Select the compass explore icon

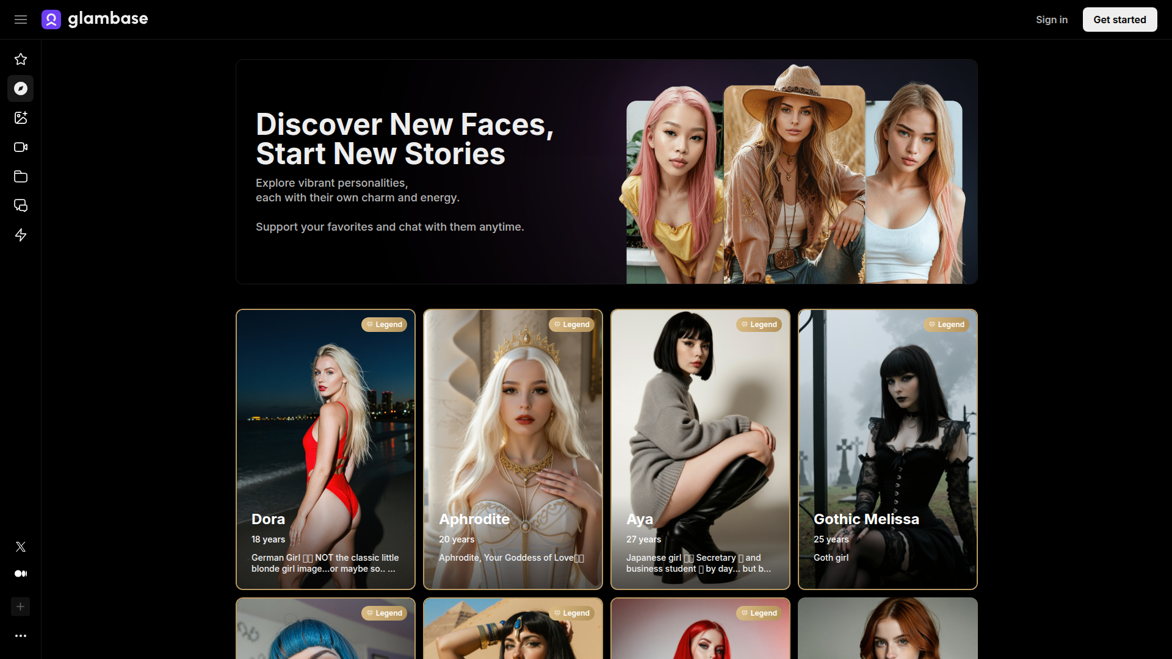click(x=21, y=88)
